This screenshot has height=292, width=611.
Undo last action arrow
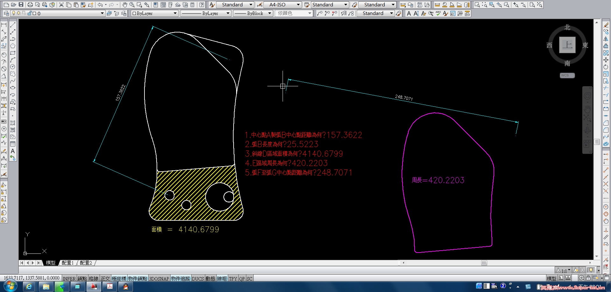point(100,4)
